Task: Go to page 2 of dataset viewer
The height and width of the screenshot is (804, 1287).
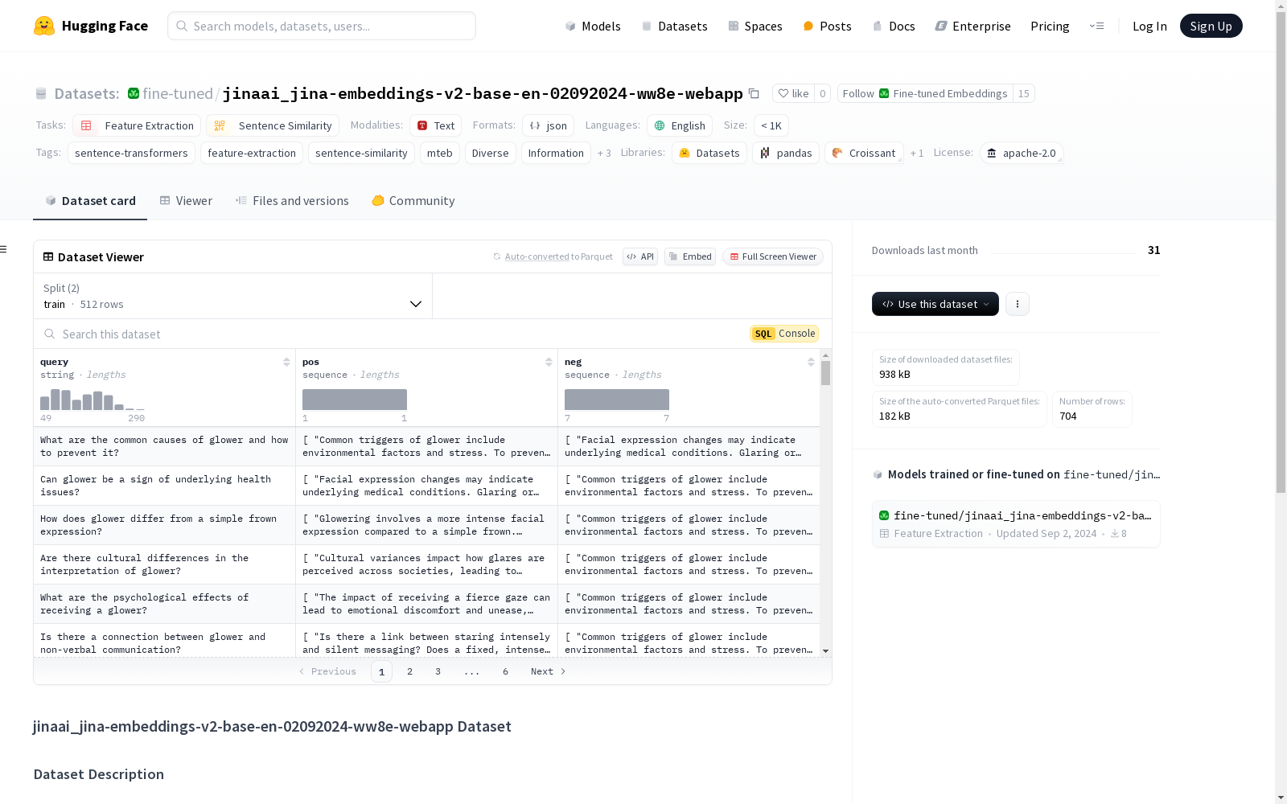Action: 409,671
